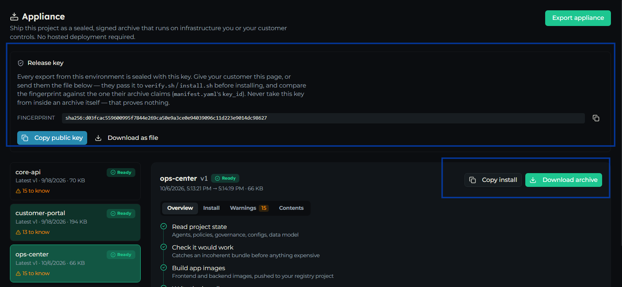622x287 pixels.
Task: Switch to the Install tab
Action: [x=211, y=208]
